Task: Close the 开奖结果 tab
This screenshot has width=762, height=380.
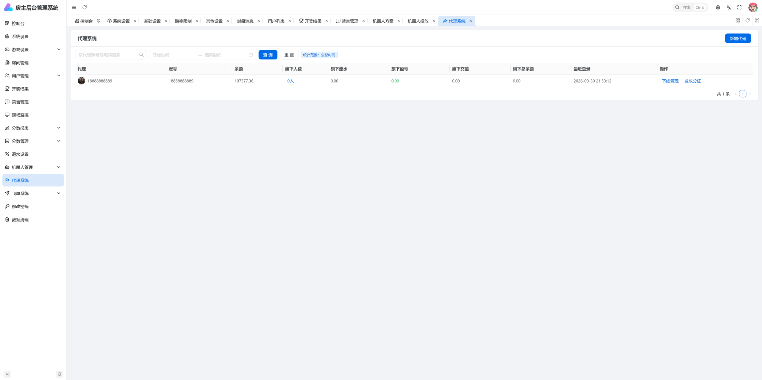Action: pos(327,21)
